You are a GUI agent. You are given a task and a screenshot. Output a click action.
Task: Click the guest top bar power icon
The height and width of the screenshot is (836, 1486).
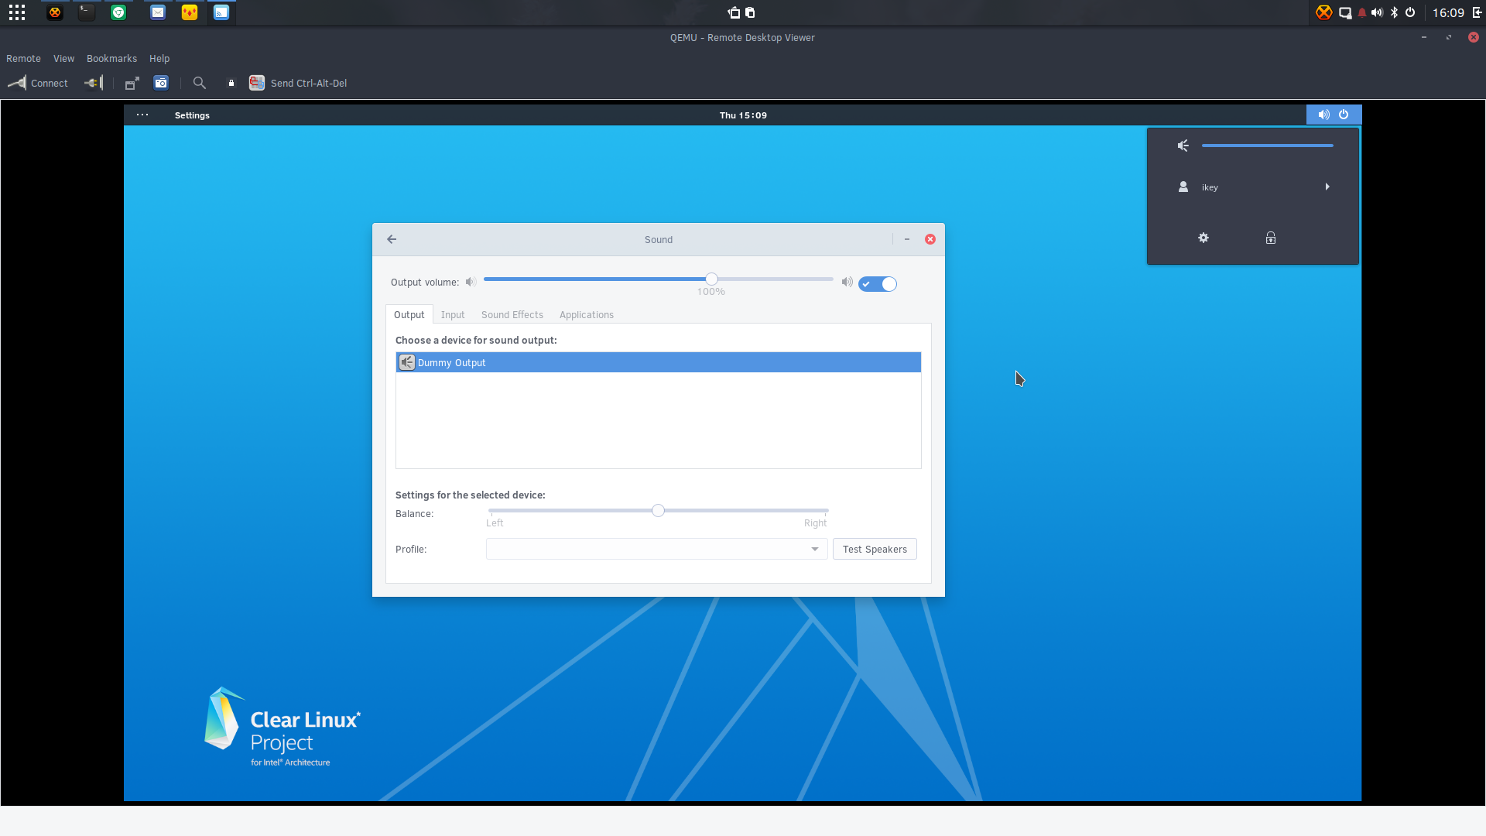pos(1344,115)
